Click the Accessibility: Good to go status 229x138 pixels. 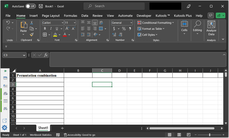(x=79, y=135)
